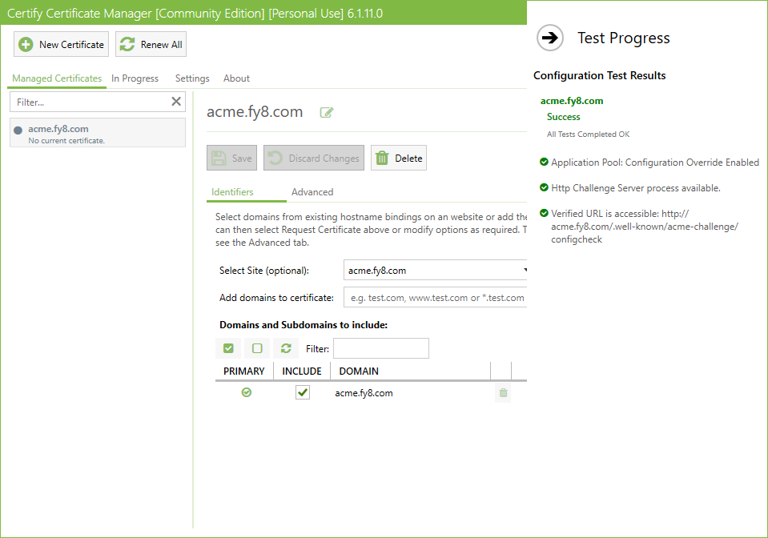Click the INCLUDE column header
Screen dimensions: 768x538
click(302, 371)
